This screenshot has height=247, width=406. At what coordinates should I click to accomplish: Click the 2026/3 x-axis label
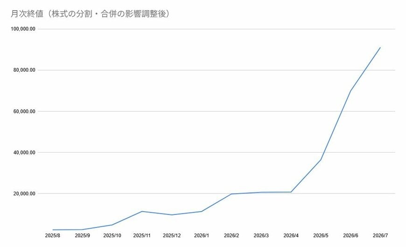pos(261,235)
